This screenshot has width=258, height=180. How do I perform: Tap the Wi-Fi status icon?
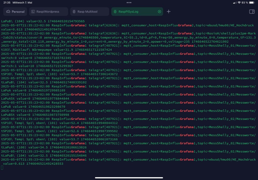pos(239,3)
